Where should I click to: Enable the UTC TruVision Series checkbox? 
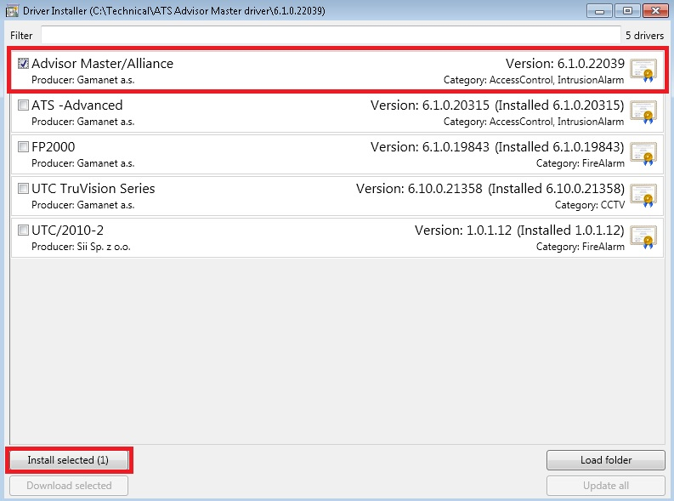(23, 188)
